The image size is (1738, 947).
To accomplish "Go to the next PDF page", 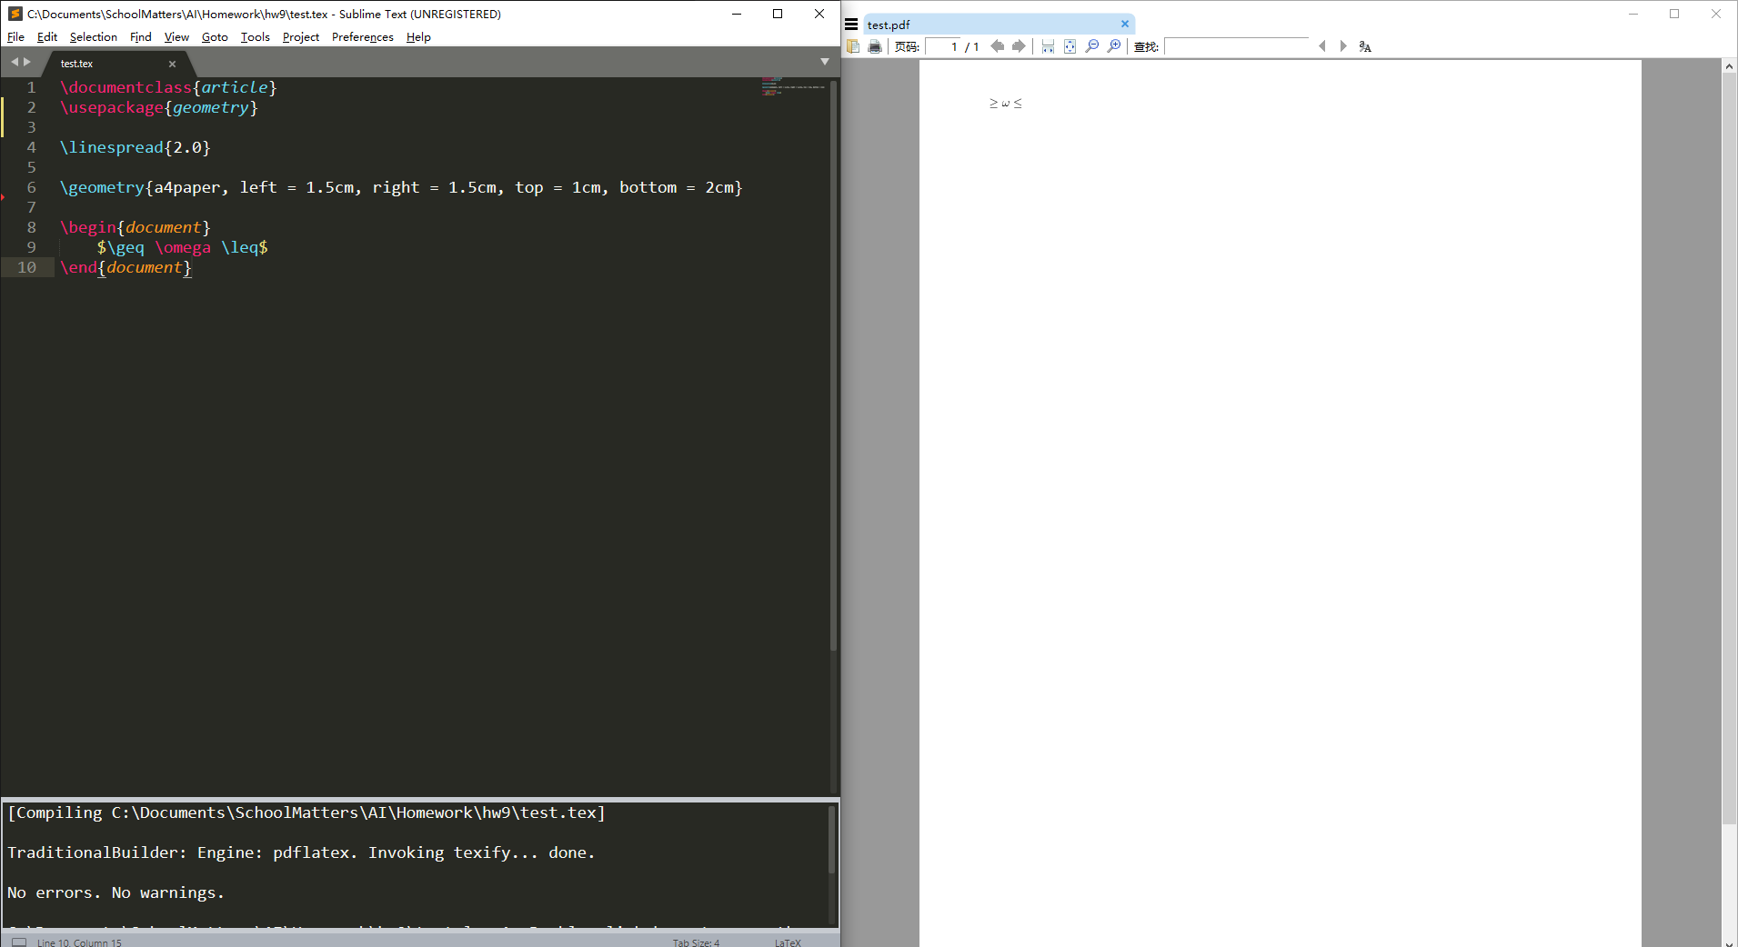I will [1020, 46].
